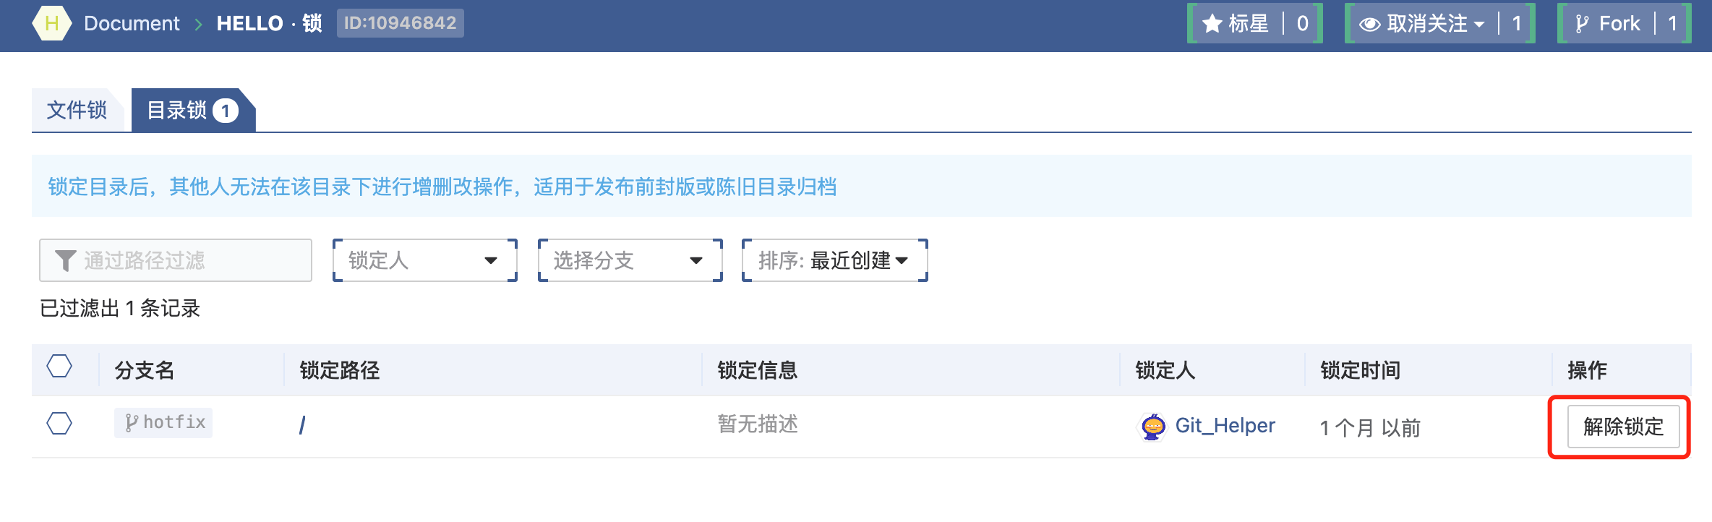Click the branch icon beside hotfix
Image resolution: width=1712 pixels, height=522 pixels.
(x=132, y=422)
